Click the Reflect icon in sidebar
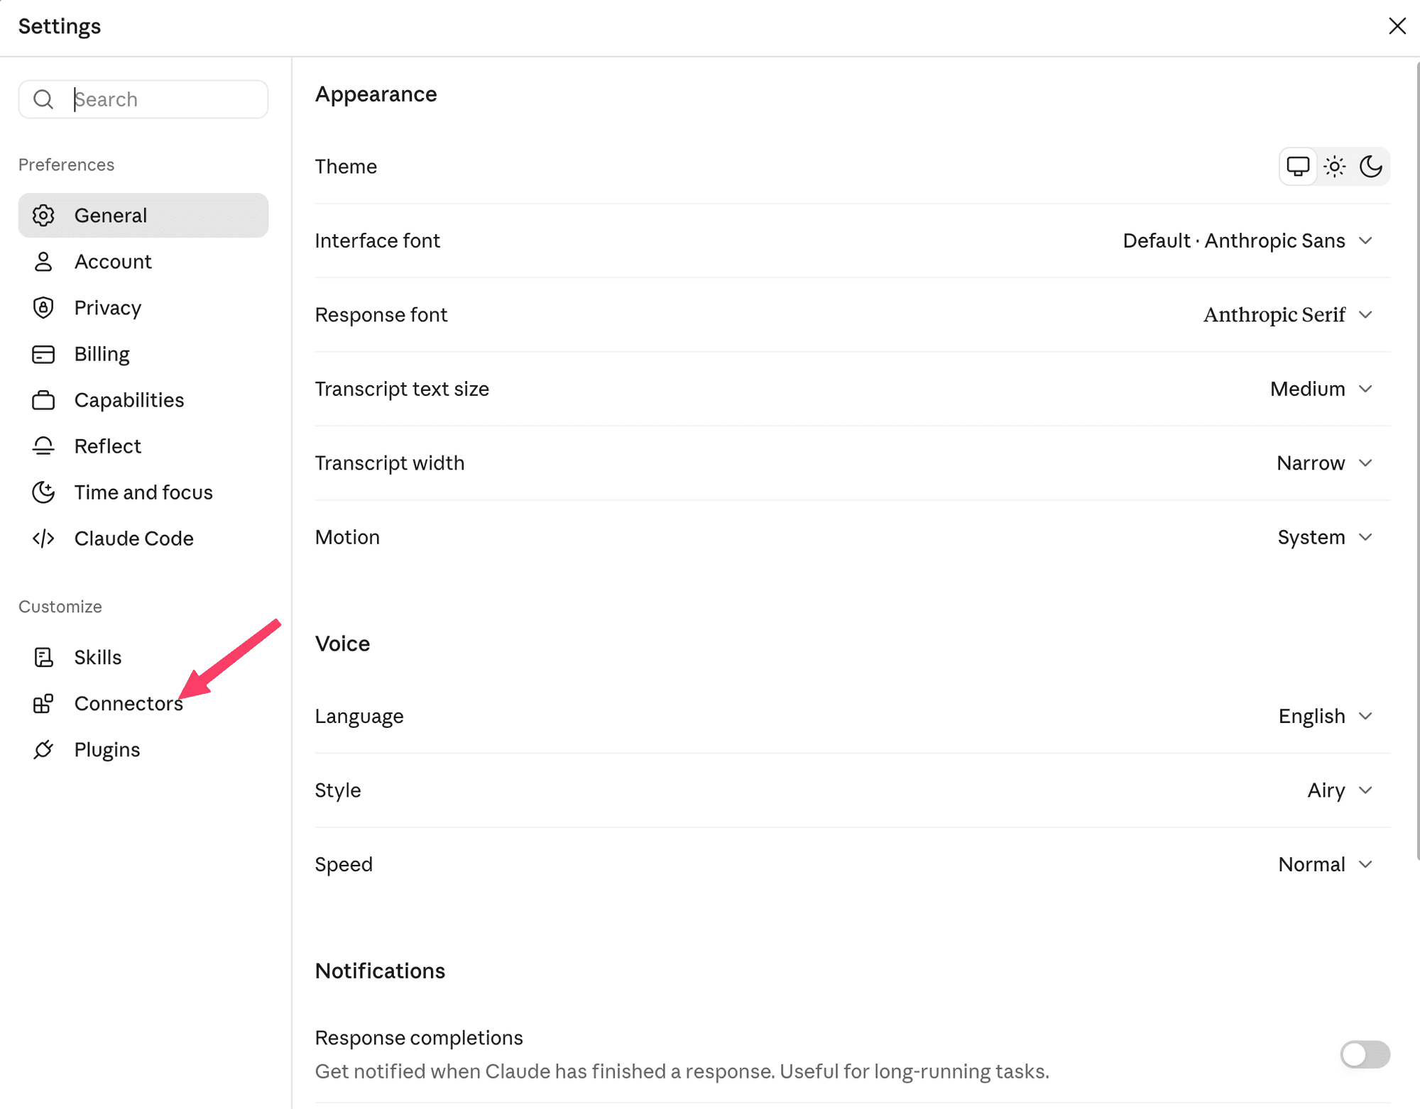Image resolution: width=1420 pixels, height=1109 pixels. [43, 446]
